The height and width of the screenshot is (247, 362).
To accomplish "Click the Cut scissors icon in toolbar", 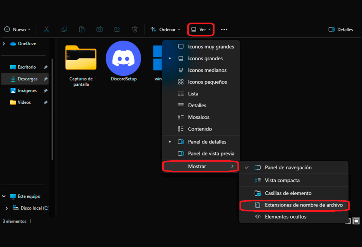I will point(46,30).
